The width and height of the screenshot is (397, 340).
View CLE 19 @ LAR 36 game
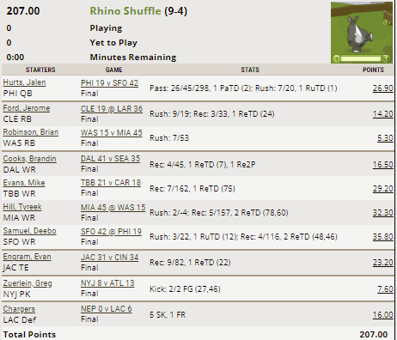(112, 109)
